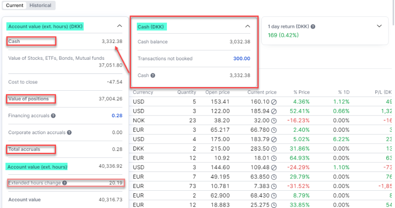Expand the 1 day return panel
Screen dimensions: 395x208
click(379, 26)
